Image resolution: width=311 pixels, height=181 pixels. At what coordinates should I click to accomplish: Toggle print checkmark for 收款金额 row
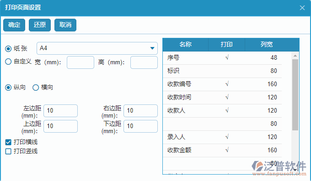pos(227,150)
